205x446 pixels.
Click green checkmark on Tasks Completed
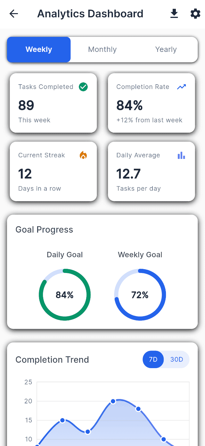83,87
